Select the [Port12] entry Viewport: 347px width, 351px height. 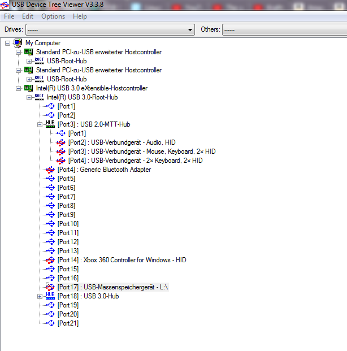[x=68, y=242]
